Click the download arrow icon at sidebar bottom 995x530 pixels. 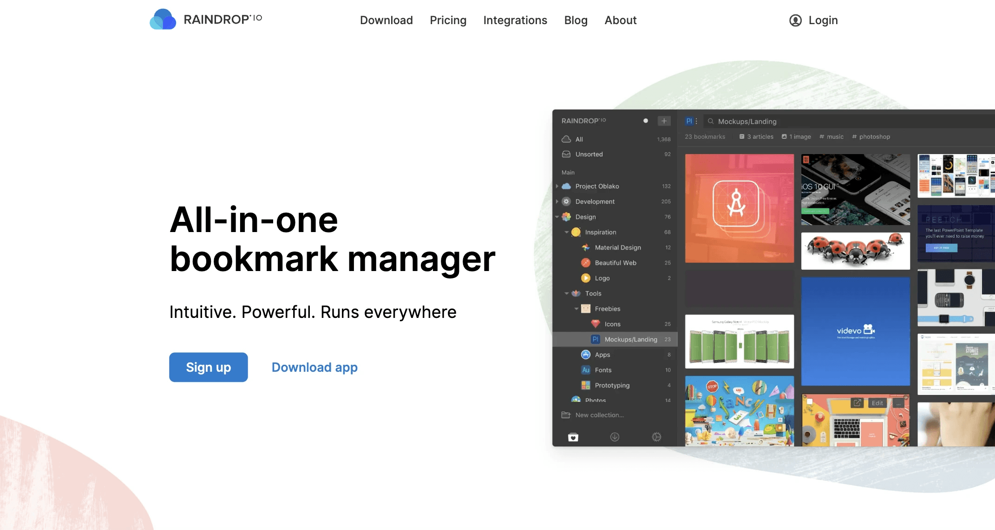click(615, 437)
